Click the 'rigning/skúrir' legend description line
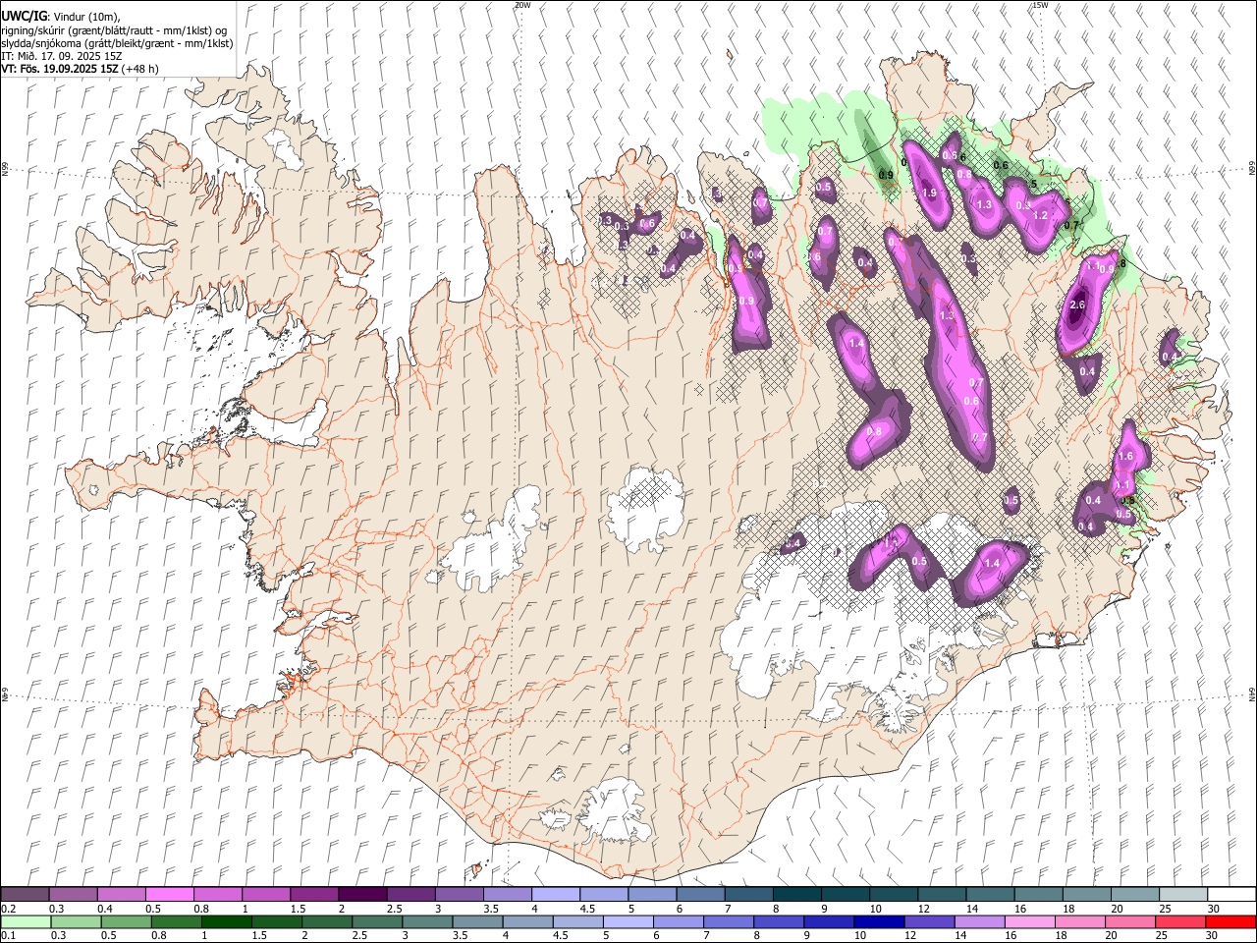 click(114, 29)
